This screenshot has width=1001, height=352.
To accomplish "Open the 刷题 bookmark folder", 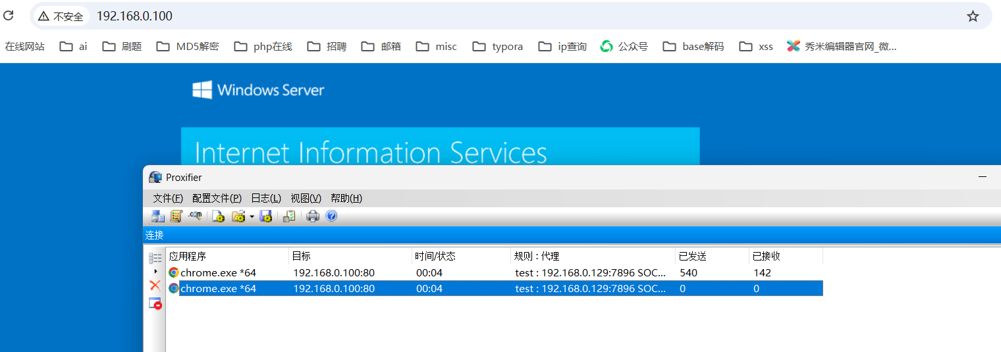I will 122,46.
